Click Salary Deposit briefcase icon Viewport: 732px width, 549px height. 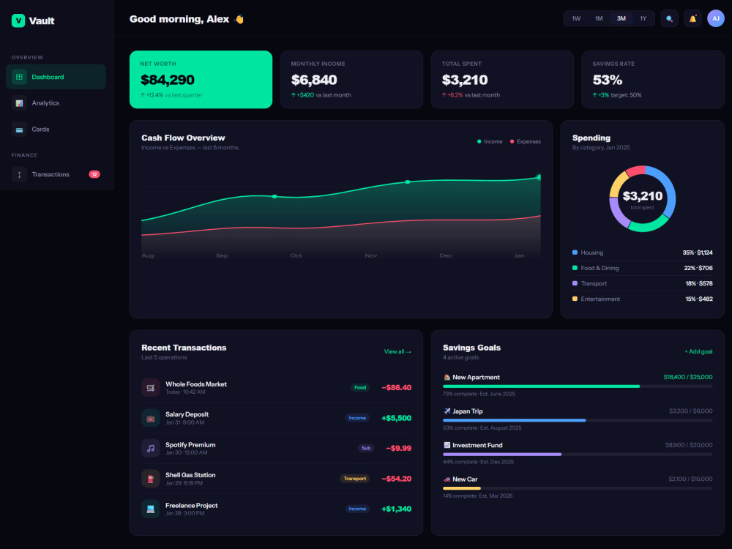(150, 418)
